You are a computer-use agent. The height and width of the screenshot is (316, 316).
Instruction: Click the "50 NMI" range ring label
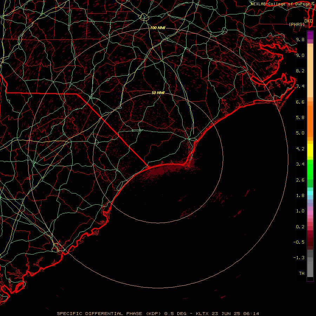point(158,93)
